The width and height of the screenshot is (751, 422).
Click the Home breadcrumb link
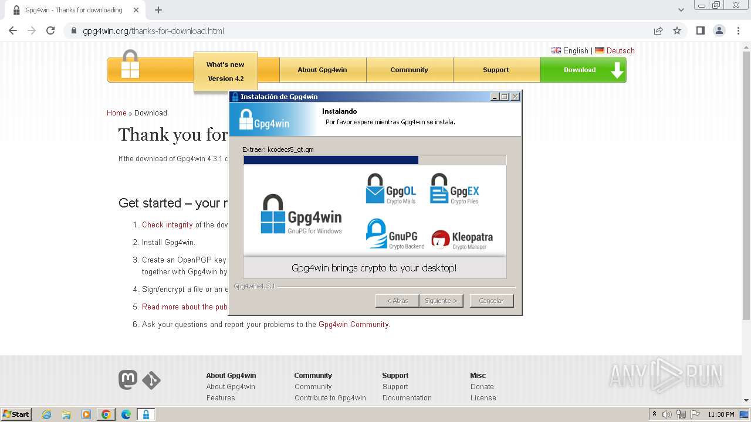(x=117, y=113)
